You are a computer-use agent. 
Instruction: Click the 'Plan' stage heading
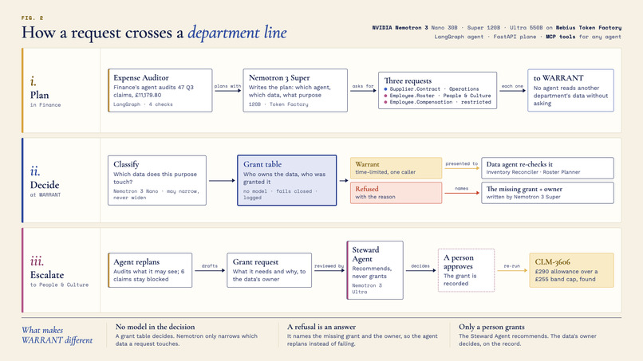click(39, 95)
